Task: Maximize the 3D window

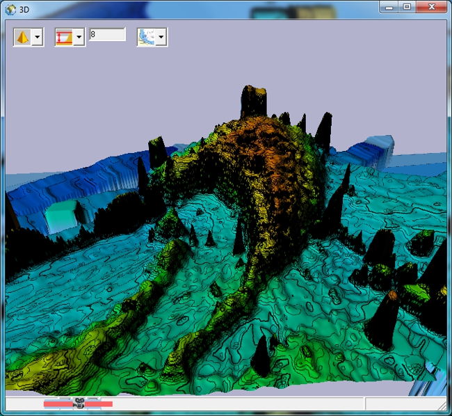Action: pyautogui.click(x=407, y=6)
